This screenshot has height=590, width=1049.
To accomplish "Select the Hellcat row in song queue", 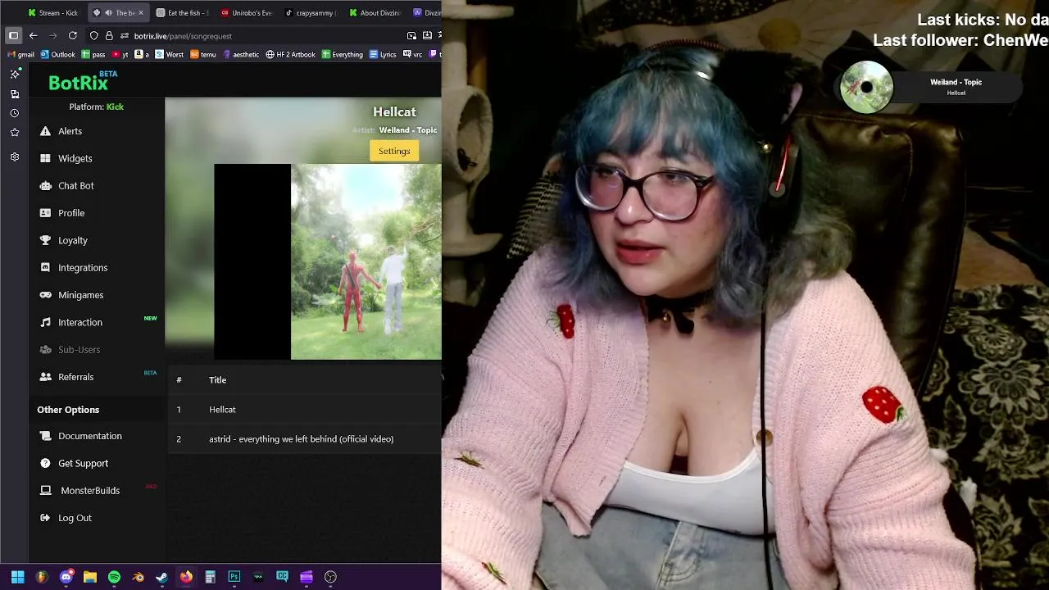I will (304, 409).
